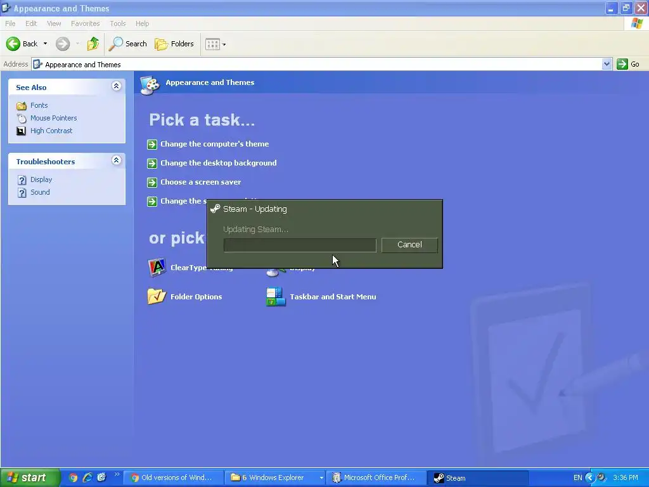Expand the Address bar dropdown arrow
This screenshot has height=487, width=649.
pyautogui.click(x=607, y=64)
